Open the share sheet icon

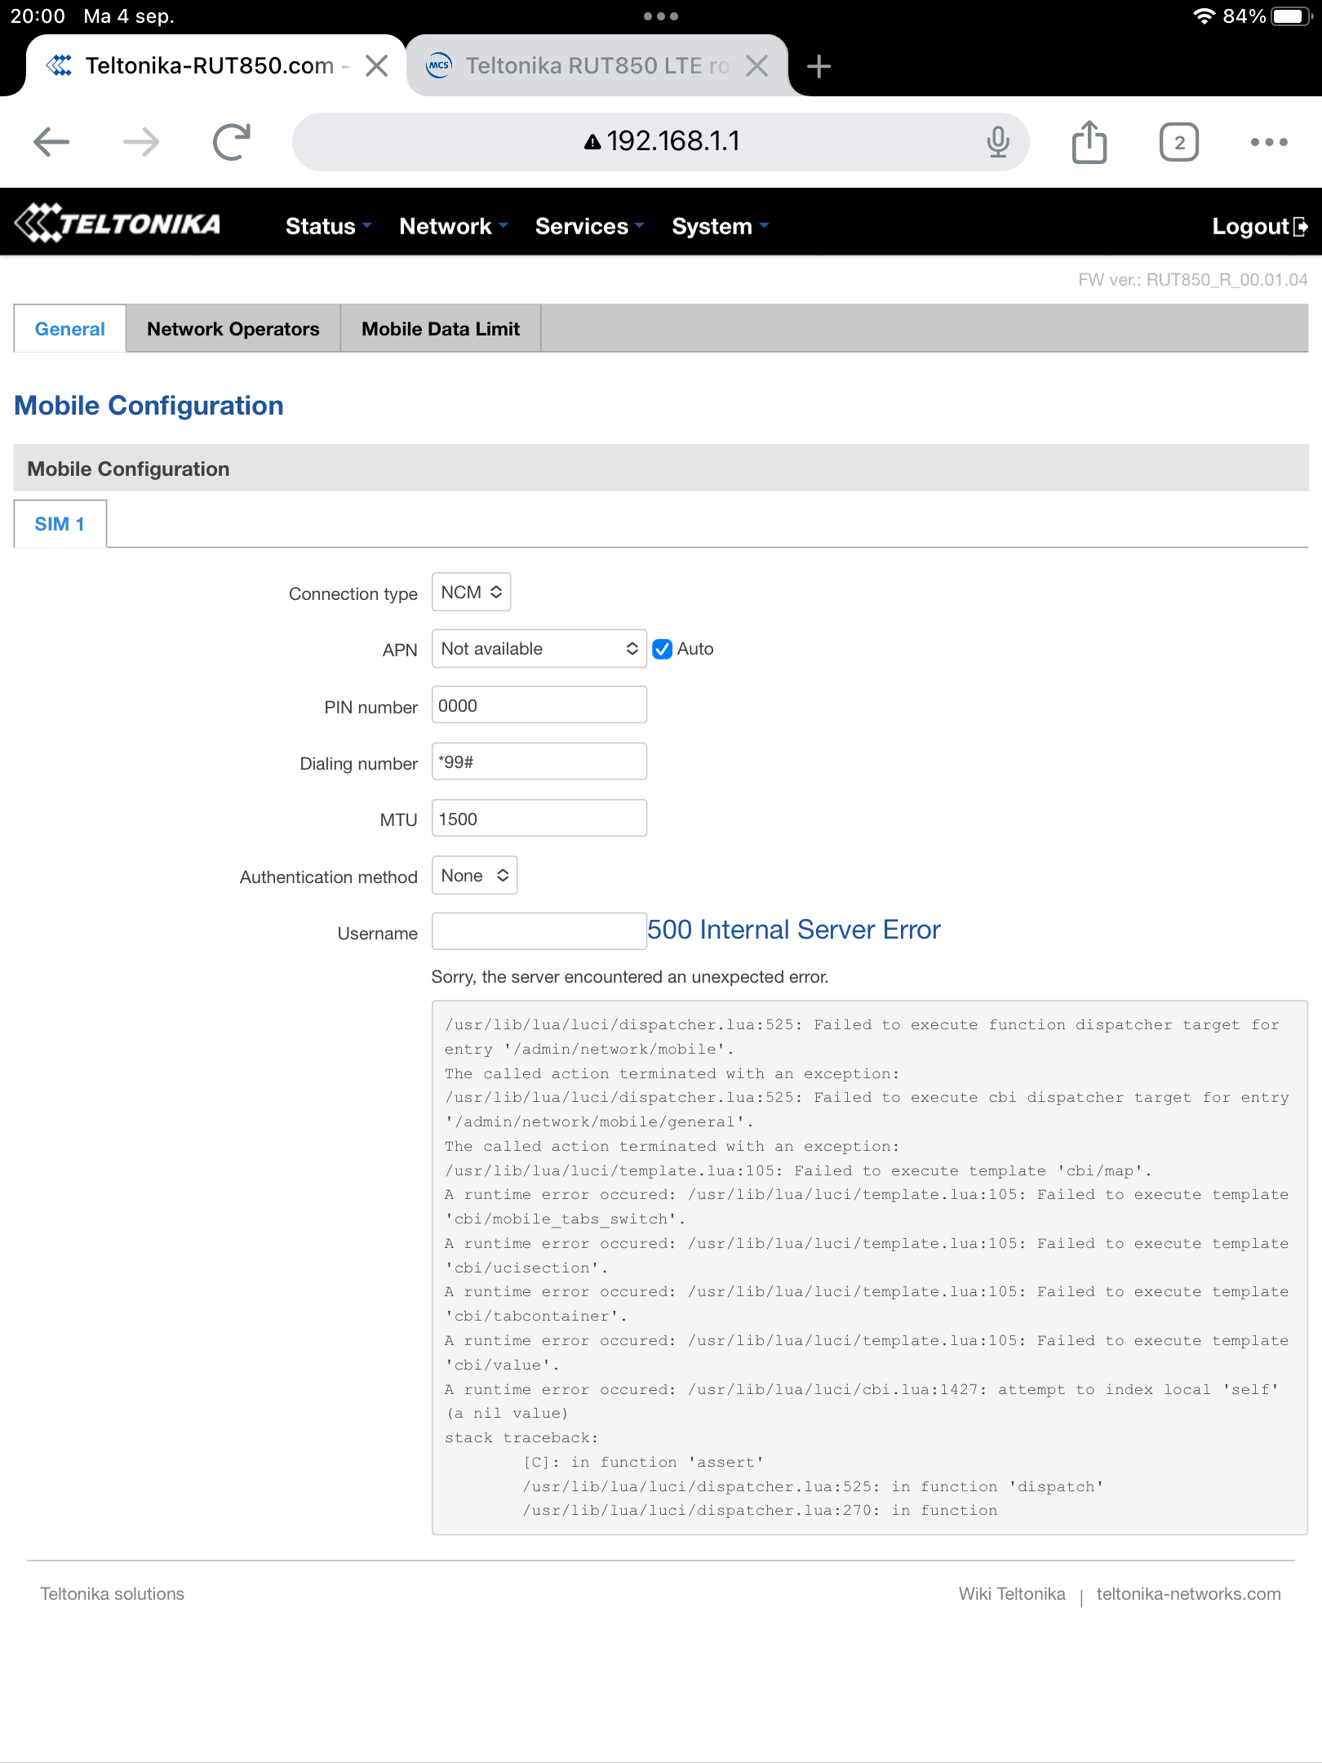(1089, 142)
